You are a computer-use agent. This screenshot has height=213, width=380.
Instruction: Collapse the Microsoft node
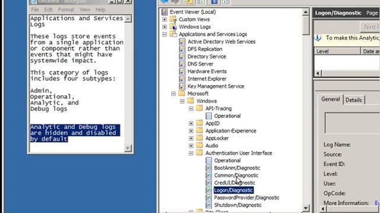(x=173, y=93)
